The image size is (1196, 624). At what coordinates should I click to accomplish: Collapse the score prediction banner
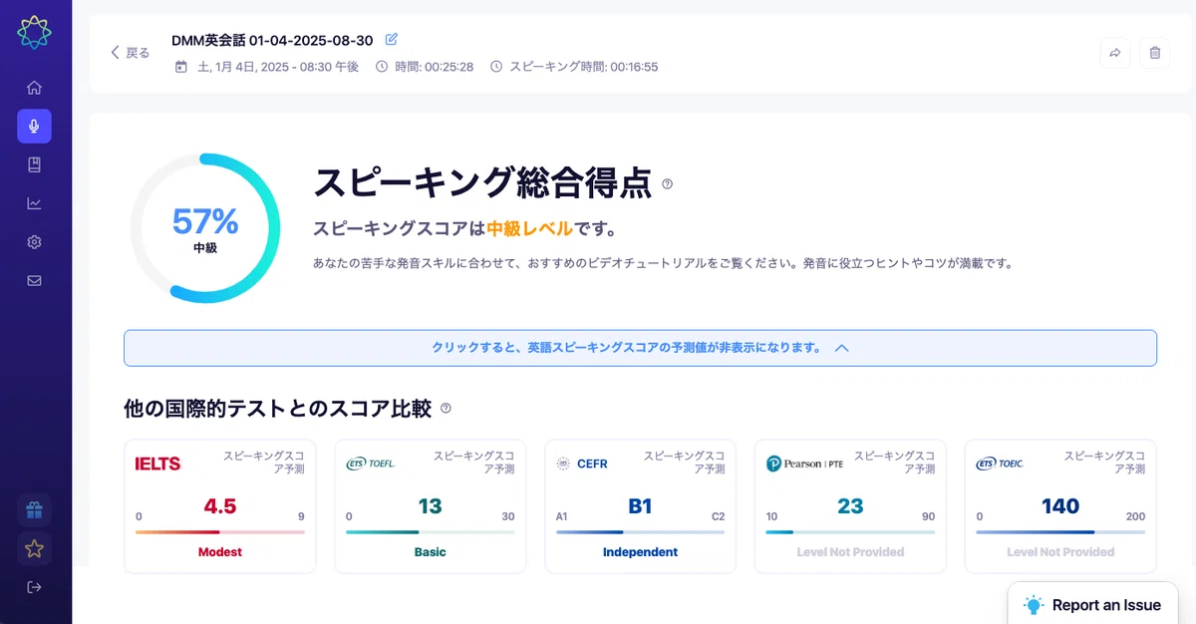[640, 348]
